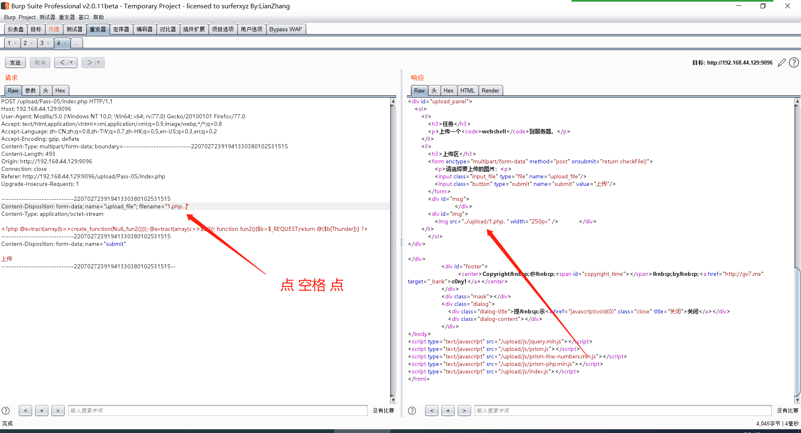Switch response view to Hex tab

click(x=449, y=90)
